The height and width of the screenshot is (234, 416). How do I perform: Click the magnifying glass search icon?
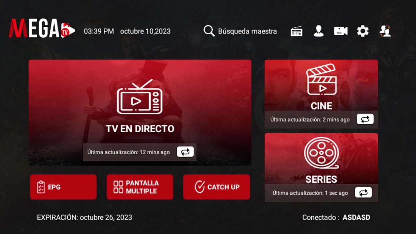click(x=209, y=31)
